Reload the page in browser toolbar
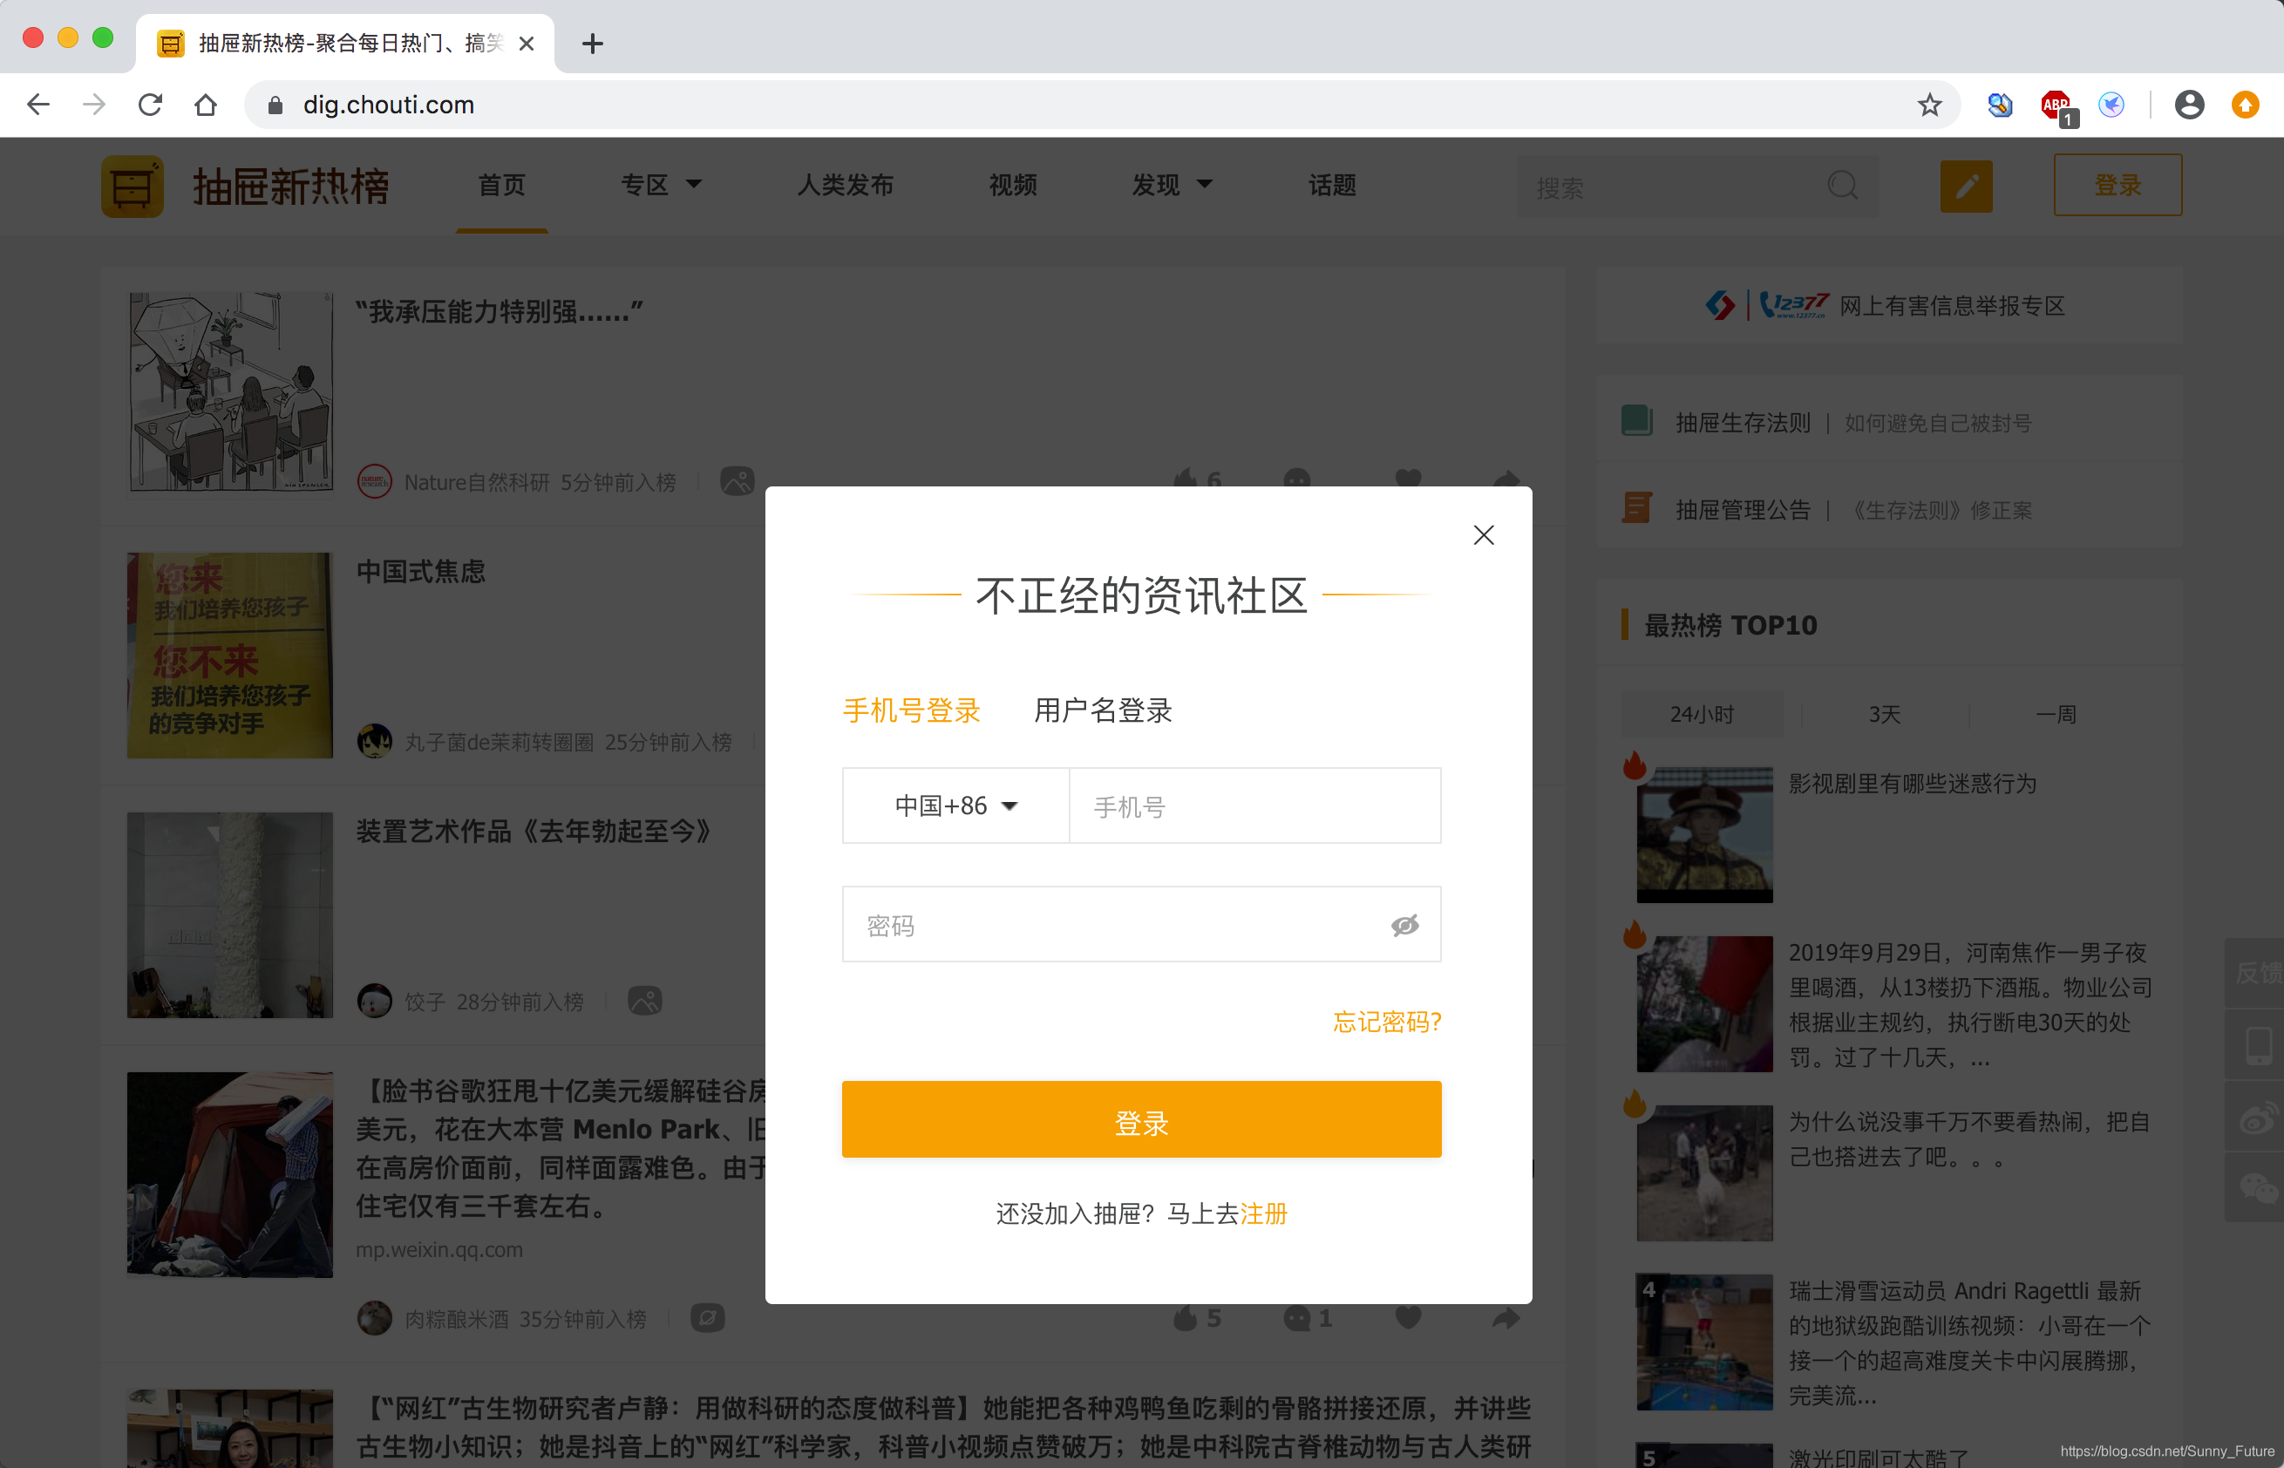The image size is (2284, 1468). [150, 105]
